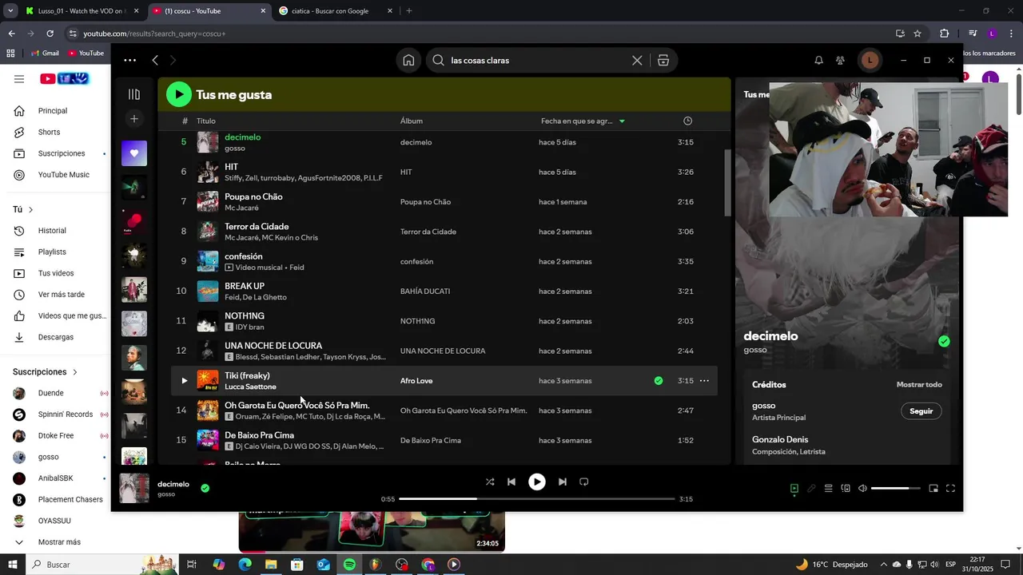The height and width of the screenshot is (575, 1023).
Task: Mute with the volume speaker icon
Action: point(862,489)
